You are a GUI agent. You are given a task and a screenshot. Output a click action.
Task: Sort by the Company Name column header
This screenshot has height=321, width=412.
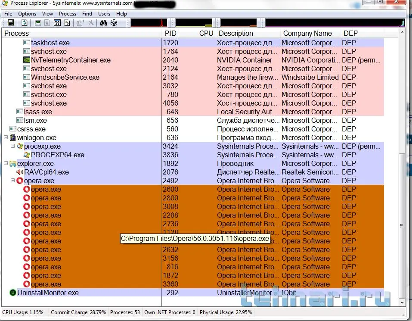[307, 33]
